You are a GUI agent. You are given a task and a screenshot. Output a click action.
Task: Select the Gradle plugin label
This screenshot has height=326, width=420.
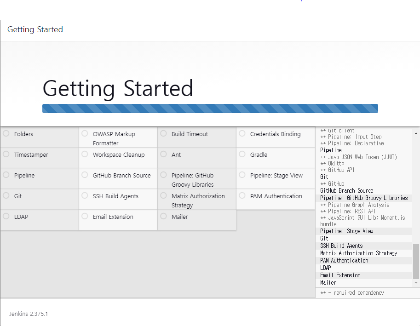point(259,154)
